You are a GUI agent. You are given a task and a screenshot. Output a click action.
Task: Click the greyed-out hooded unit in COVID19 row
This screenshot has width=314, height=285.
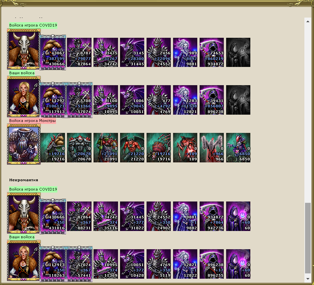point(238,52)
